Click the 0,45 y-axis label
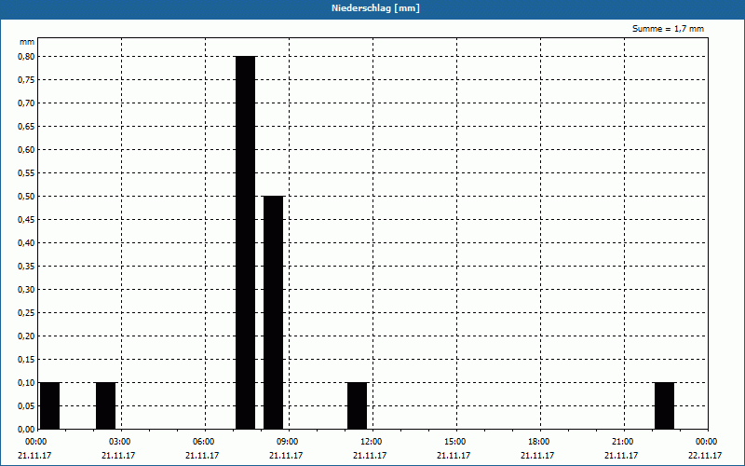 (x=26, y=220)
